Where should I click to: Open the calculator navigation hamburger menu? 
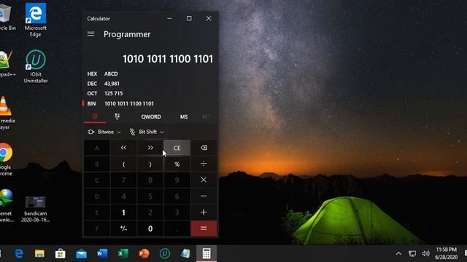pyautogui.click(x=90, y=34)
